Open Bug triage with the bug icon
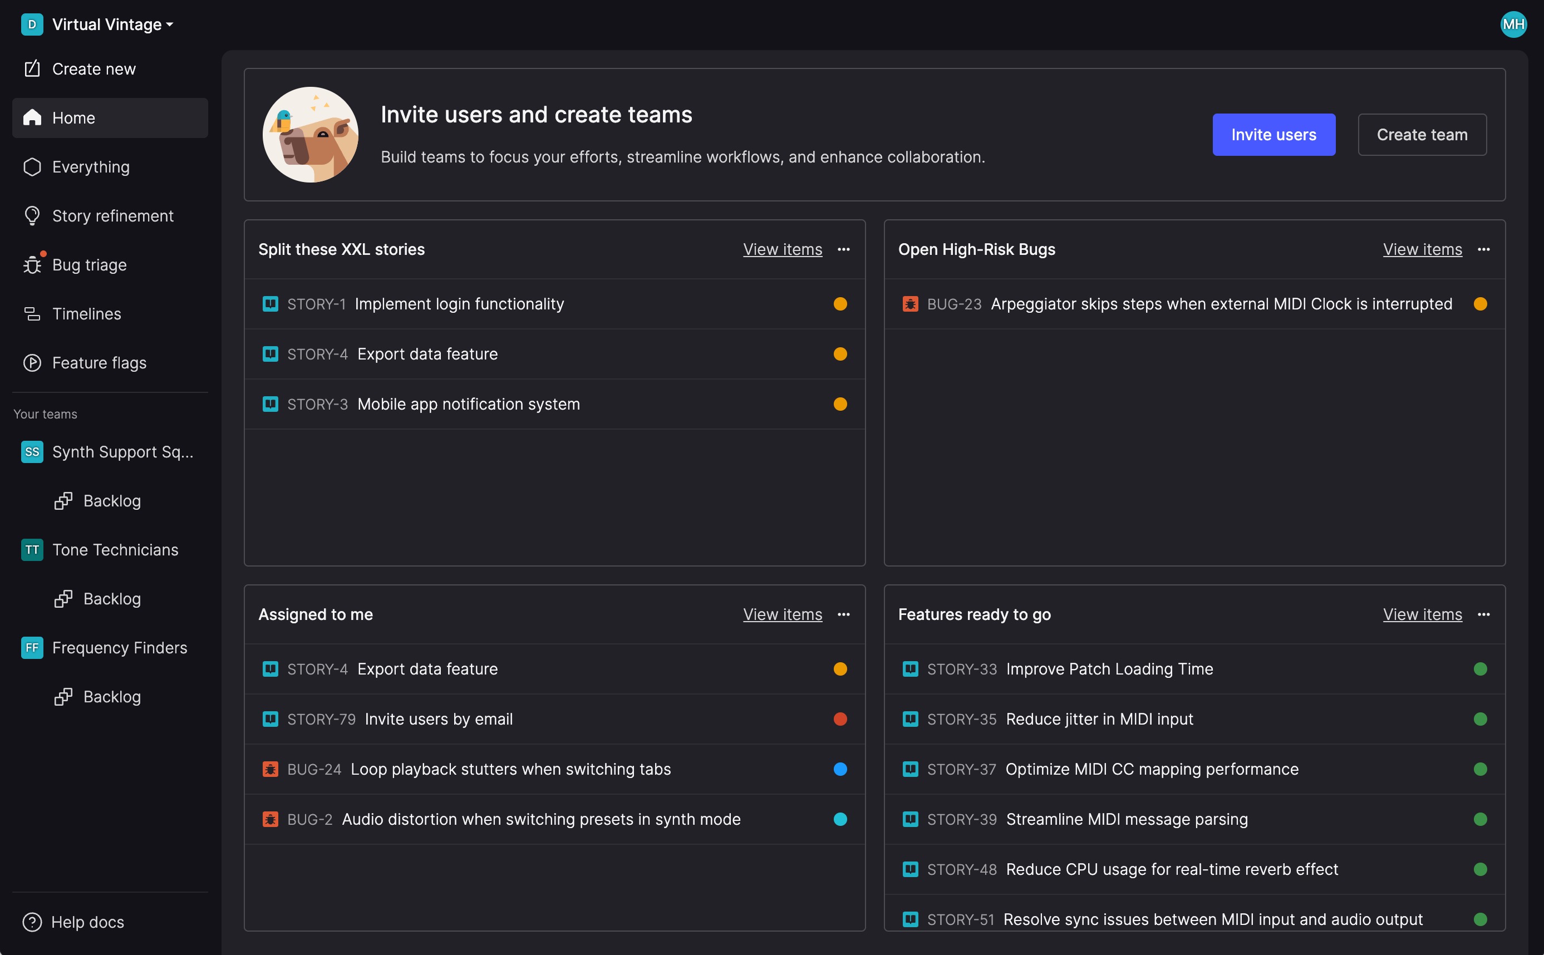This screenshot has width=1544, height=955. tap(32, 265)
